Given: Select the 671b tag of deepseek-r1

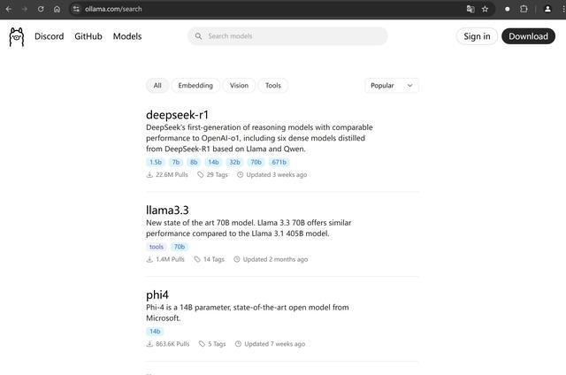Looking at the screenshot, I should [x=279, y=163].
